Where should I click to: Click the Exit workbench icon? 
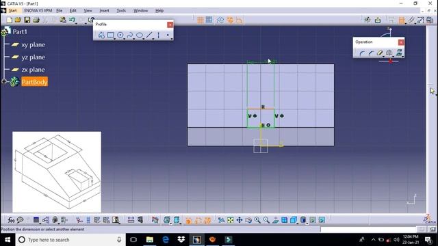coord(378,20)
